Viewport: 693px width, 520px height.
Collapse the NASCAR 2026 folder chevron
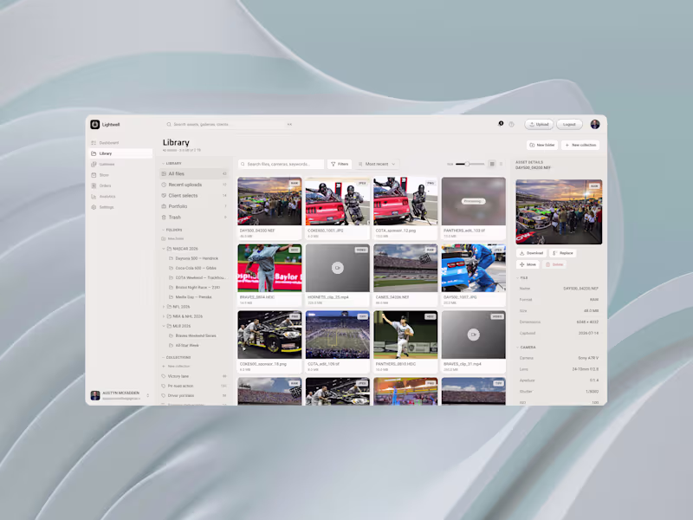click(164, 249)
